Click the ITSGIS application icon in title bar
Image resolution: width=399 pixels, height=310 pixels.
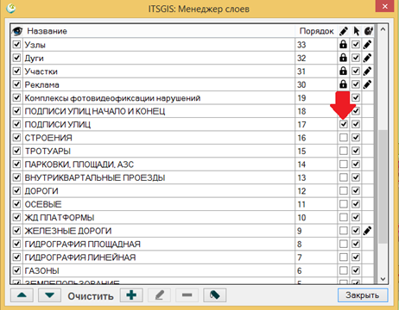11,9
